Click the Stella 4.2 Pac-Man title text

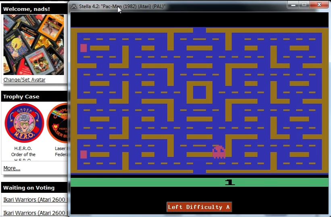tap(122, 6)
